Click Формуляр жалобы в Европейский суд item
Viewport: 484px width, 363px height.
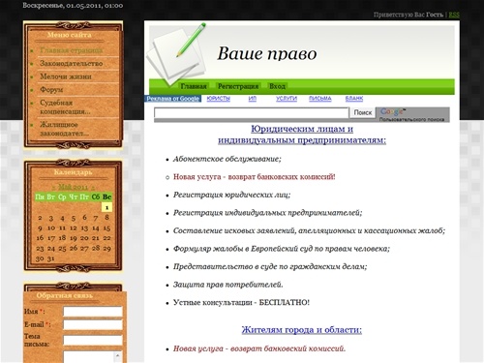pos(282,249)
